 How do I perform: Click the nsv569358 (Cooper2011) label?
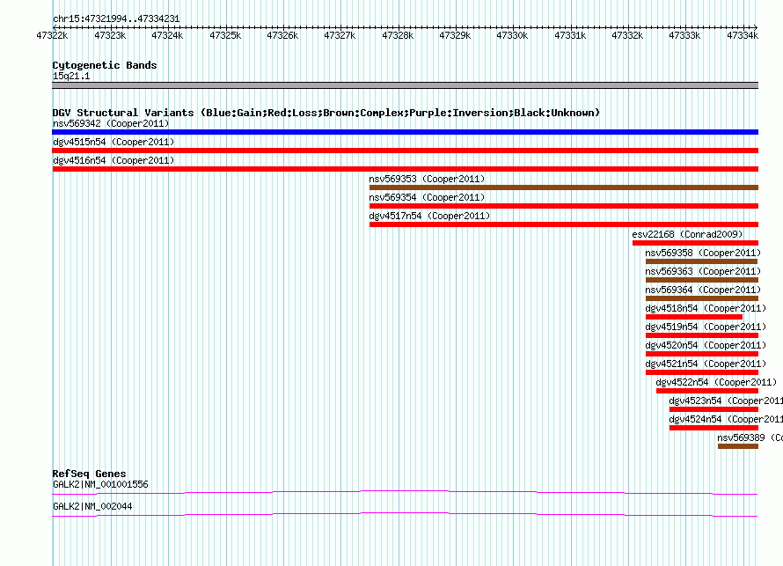click(702, 253)
